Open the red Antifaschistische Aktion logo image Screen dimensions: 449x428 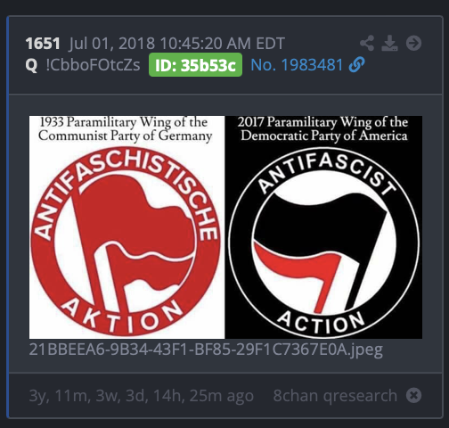click(x=127, y=227)
